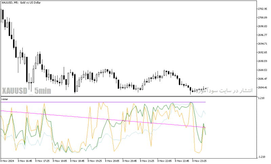
Task: Click the 2692.65 price axis label
Action: [x=262, y=52]
